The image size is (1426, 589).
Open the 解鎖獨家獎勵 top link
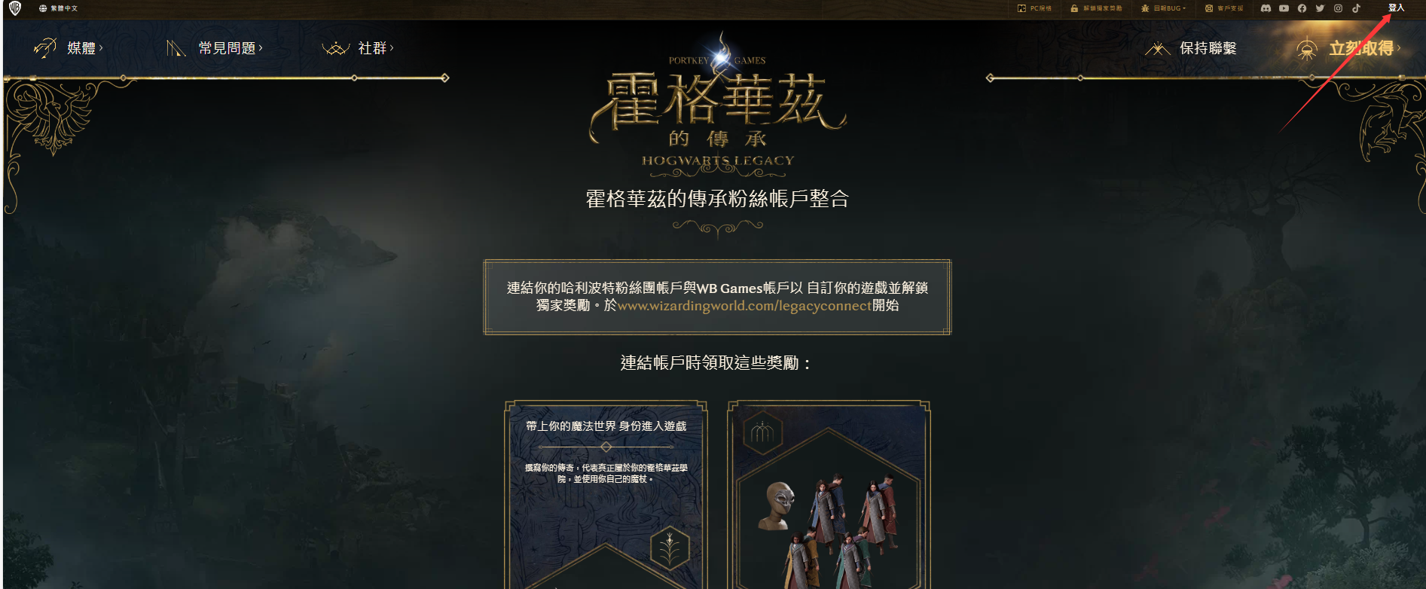click(x=1096, y=8)
